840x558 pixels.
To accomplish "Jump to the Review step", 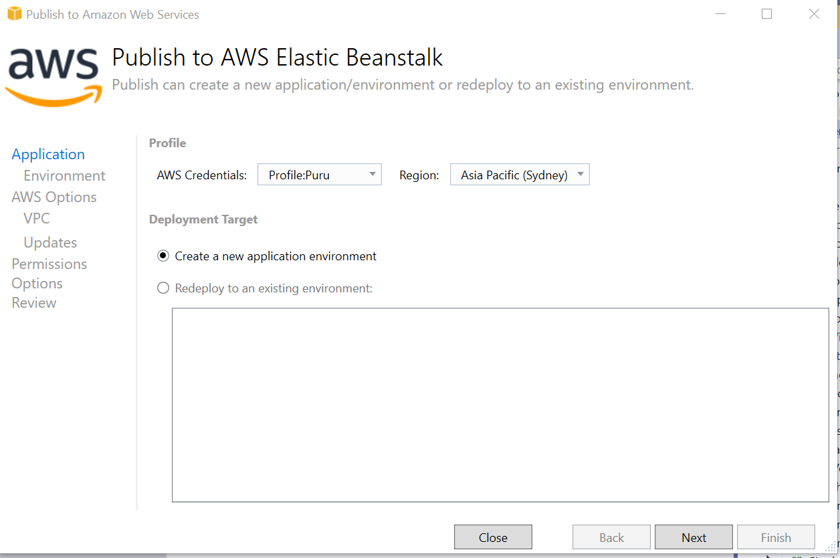I will (34, 303).
